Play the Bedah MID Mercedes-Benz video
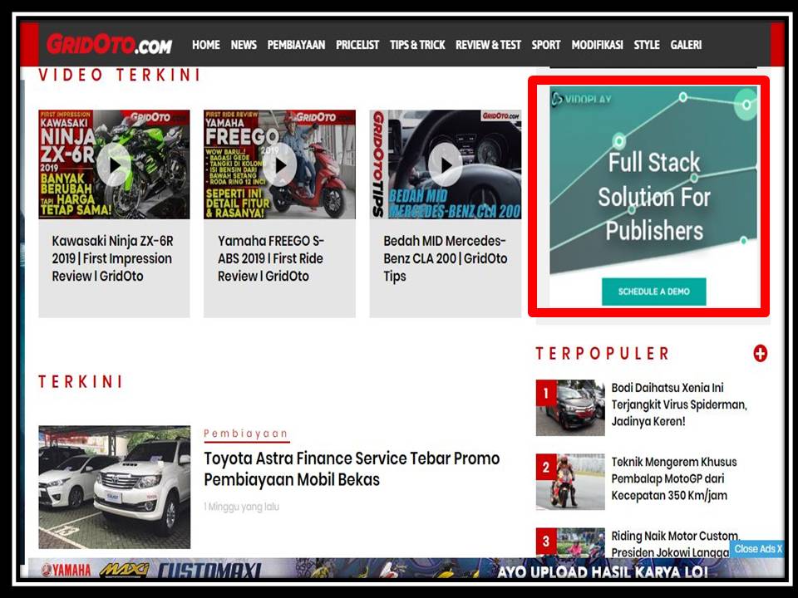 pyautogui.click(x=446, y=164)
